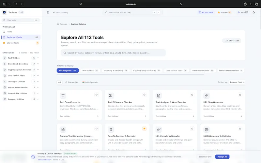The image size is (261, 163).
Task: Star the Text Case Converter tool
Action: (97, 95)
